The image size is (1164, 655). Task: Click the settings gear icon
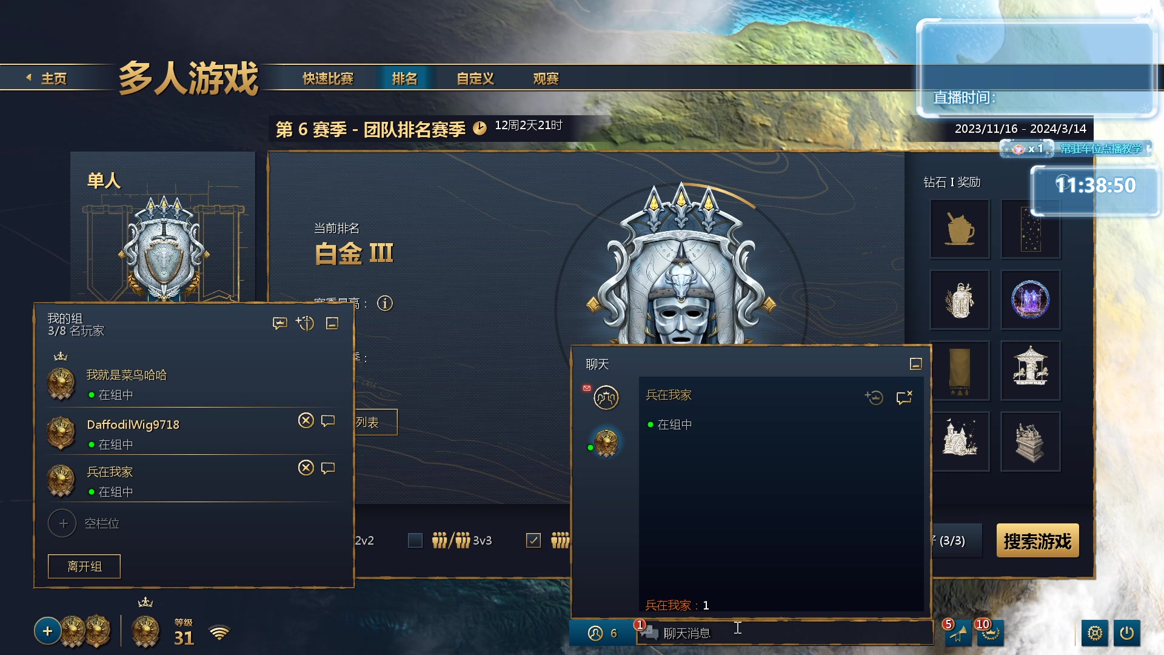pyautogui.click(x=1095, y=633)
